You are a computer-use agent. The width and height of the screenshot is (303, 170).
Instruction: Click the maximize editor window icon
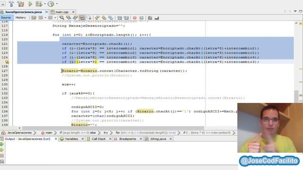click(301, 11)
